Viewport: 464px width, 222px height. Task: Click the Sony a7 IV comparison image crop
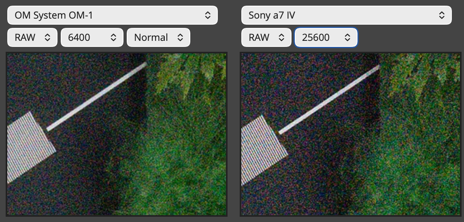click(x=351, y=134)
